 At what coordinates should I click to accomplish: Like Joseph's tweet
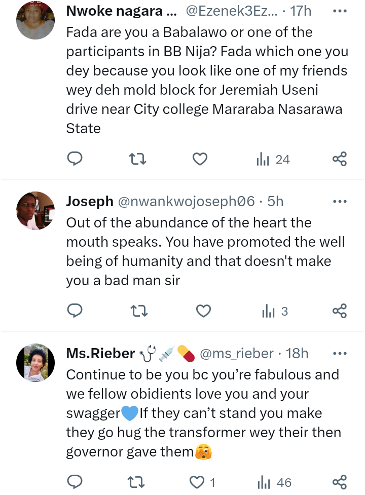coord(203,311)
